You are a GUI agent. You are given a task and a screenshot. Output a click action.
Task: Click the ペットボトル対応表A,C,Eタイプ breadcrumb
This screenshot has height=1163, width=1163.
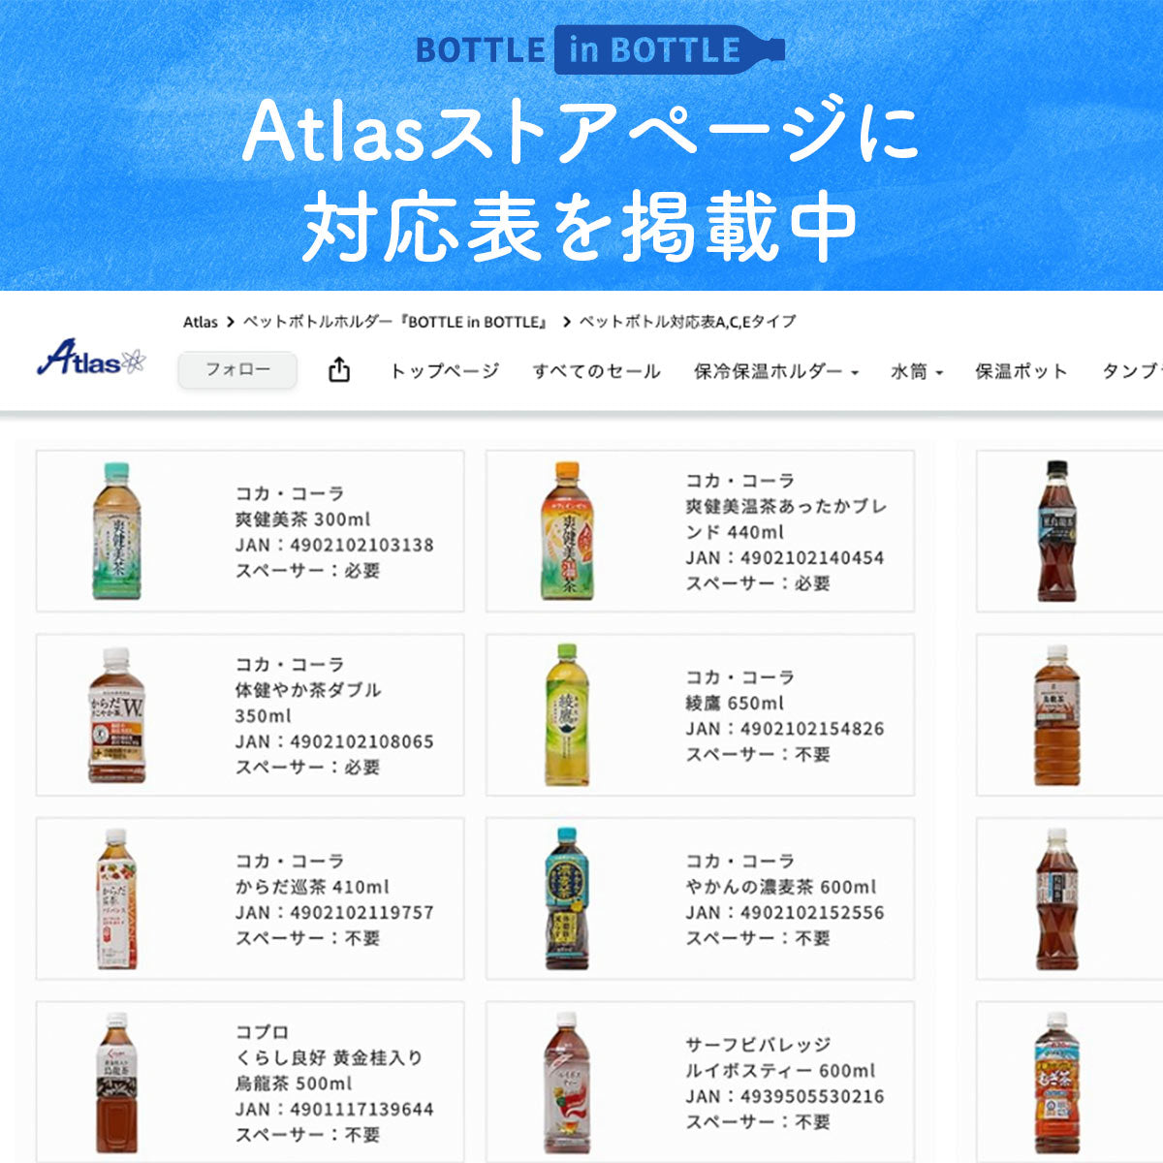(x=687, y=322)
